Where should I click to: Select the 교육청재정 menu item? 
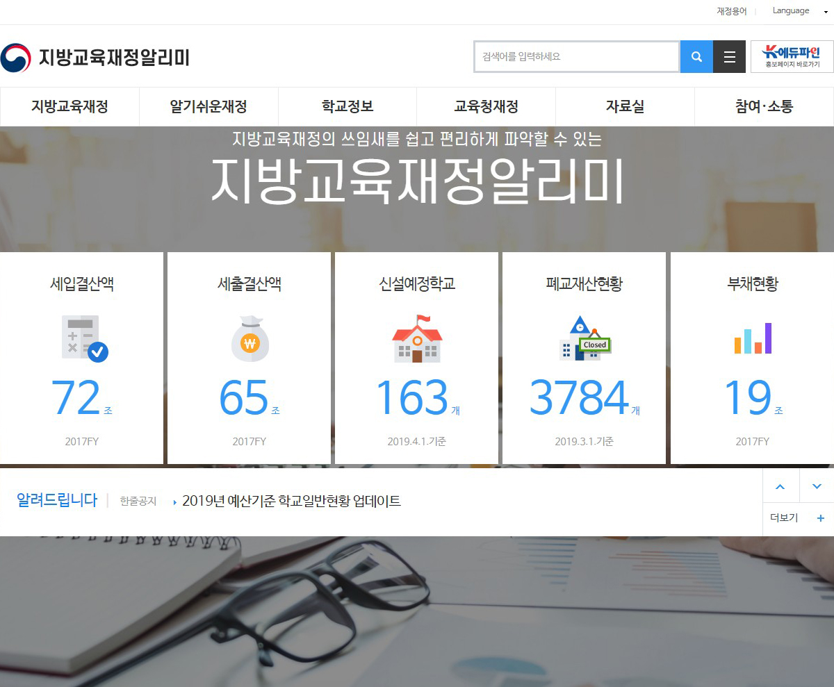pyautogui.click(x=486, y=107)
